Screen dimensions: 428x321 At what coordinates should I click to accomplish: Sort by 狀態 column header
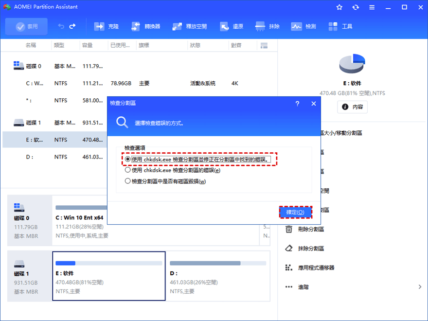coord(195,45)
